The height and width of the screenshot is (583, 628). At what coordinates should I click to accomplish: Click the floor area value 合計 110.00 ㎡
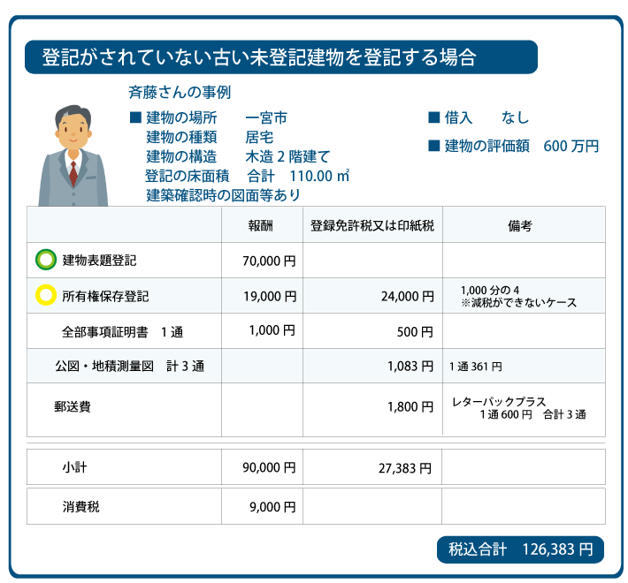click(298, 176)
